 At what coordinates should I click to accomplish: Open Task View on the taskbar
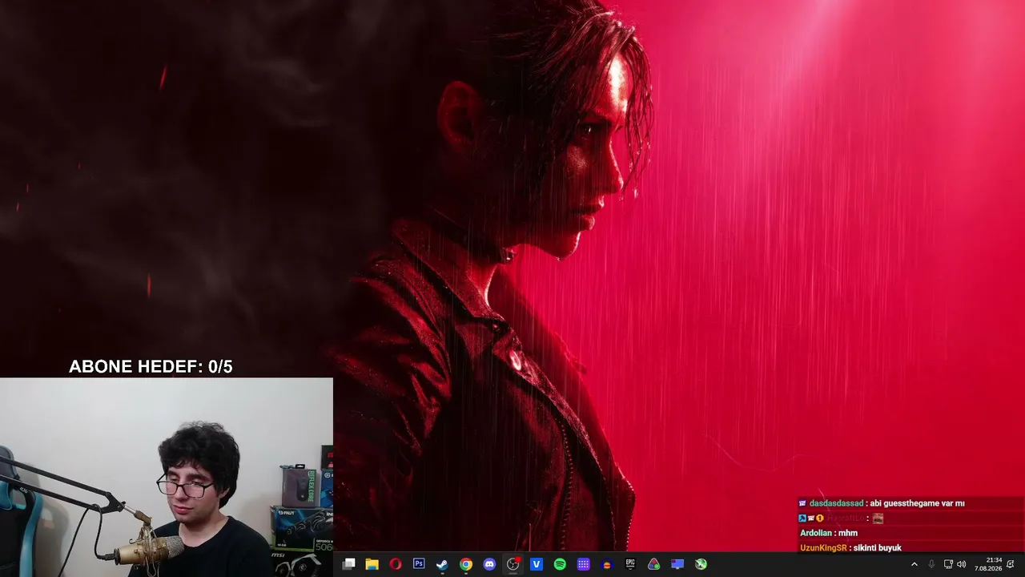[348, 564]
